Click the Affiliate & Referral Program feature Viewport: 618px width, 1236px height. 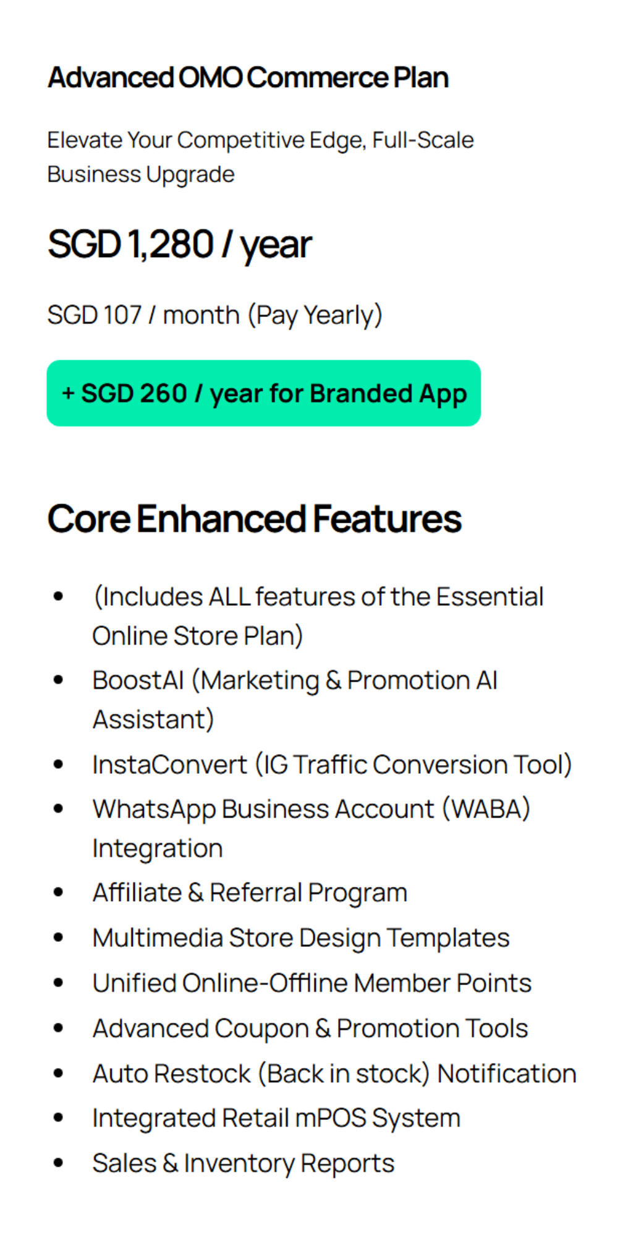(250, 892)
